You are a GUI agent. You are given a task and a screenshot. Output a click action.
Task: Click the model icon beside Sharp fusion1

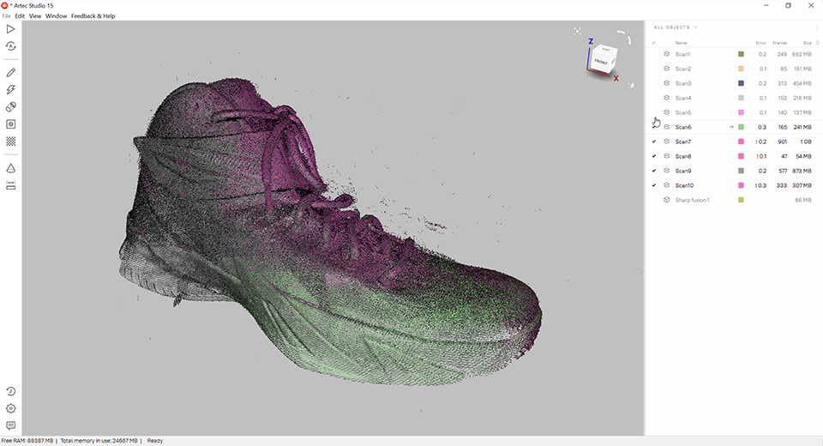click(x=667, y=200)
